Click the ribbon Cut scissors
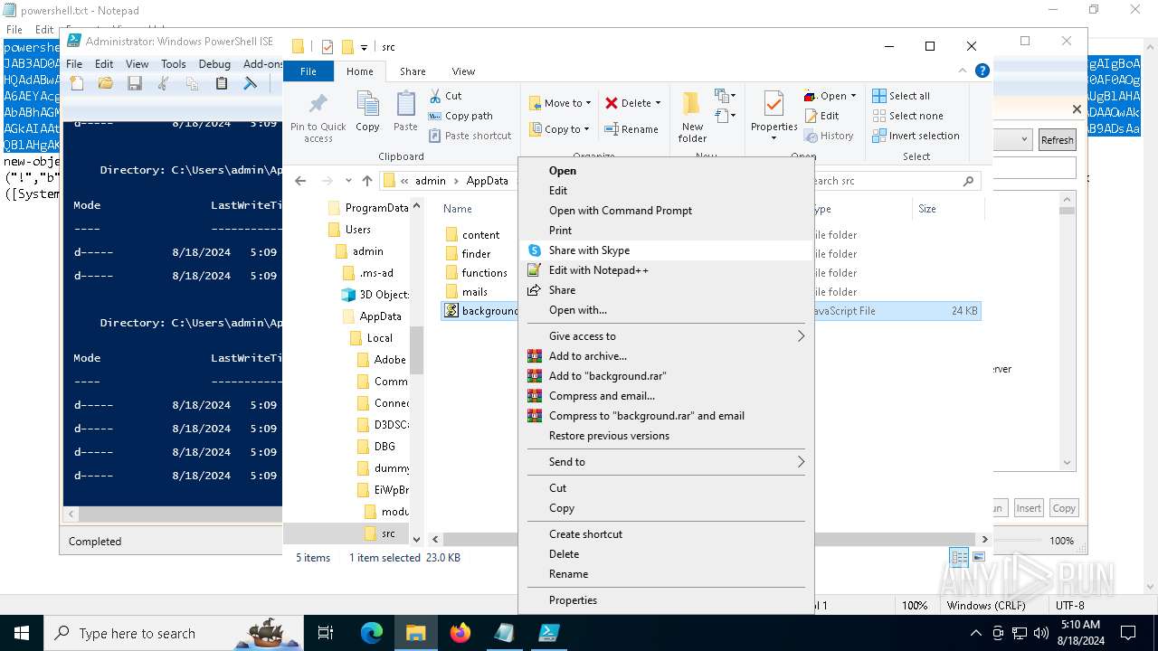Viewport: 1158px width, 651px height. click(445, 96)
